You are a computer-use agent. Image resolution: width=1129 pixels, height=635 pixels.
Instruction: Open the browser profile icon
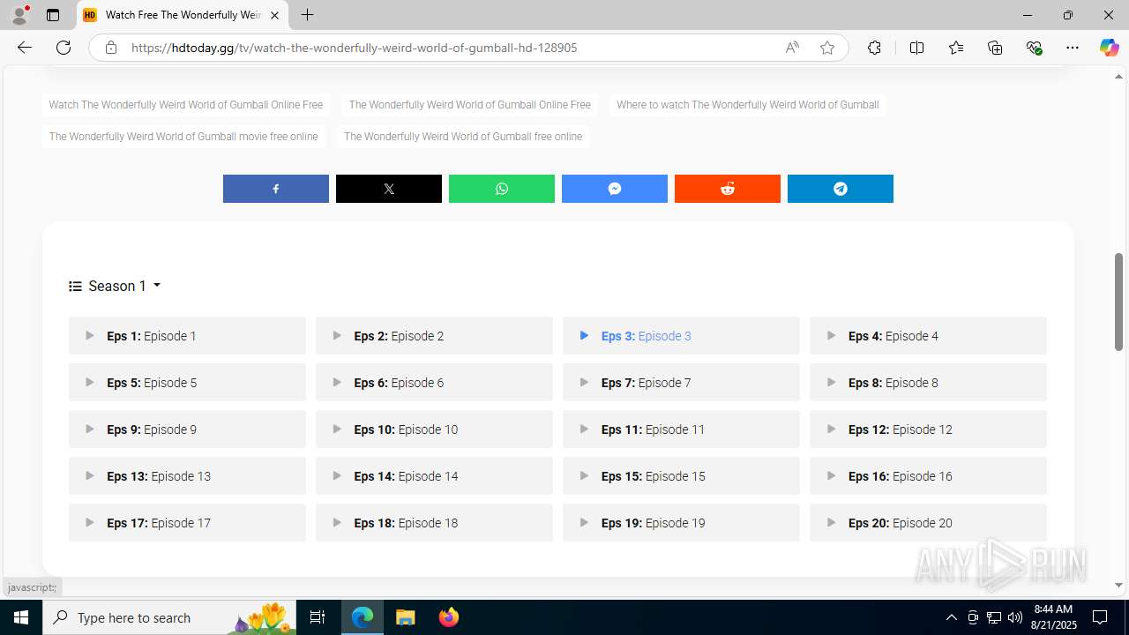pos(19,15)
